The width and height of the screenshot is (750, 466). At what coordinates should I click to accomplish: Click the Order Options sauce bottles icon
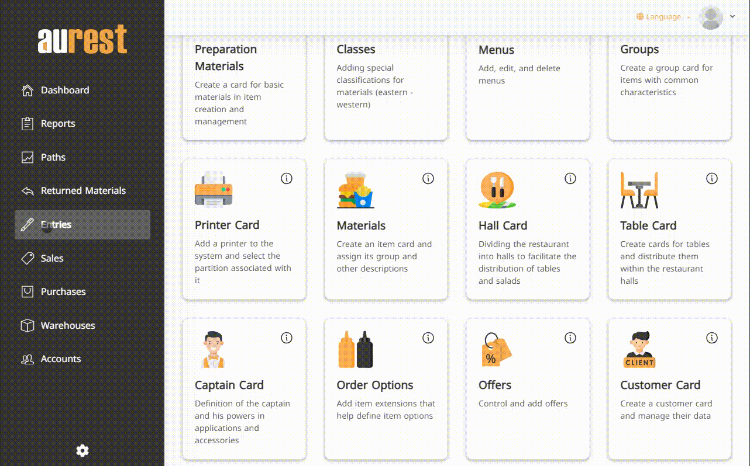point(355,349)
